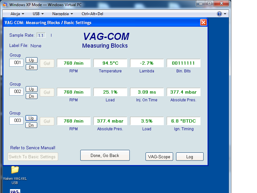This screenshot has height=193, width=257.
Task: Click Dn button for Group 002
Action: (31, 96)
